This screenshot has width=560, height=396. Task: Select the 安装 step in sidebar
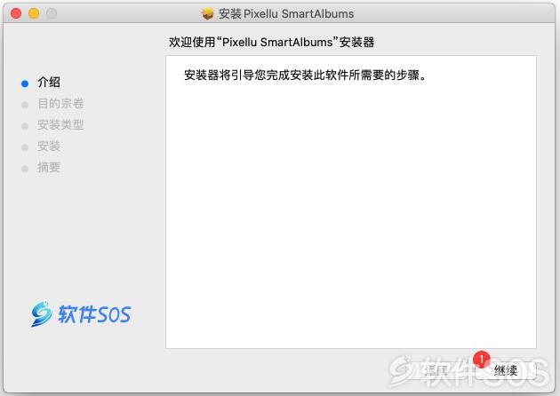point(49,146)
